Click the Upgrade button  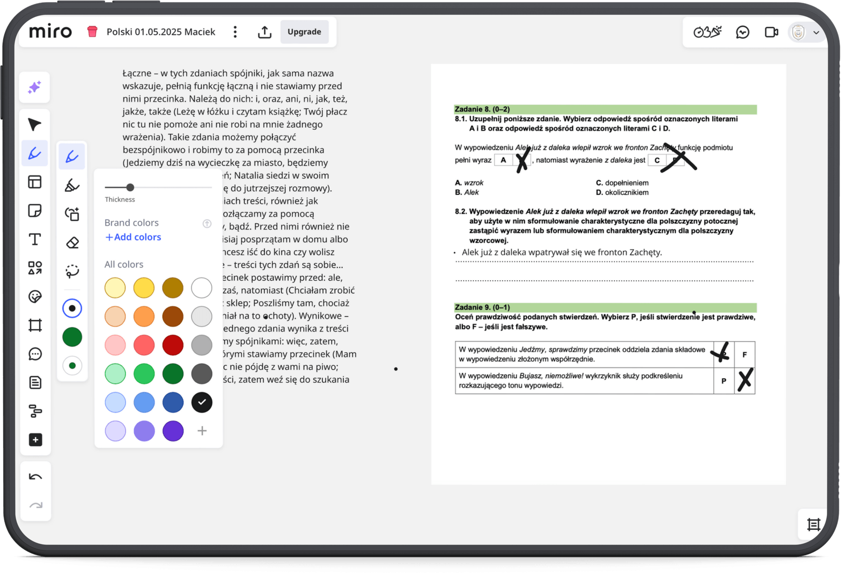(304, 32)
